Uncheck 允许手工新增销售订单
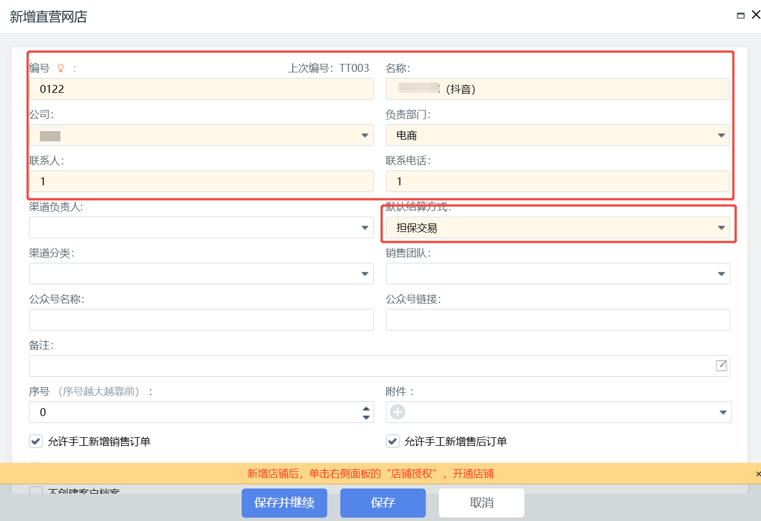This screenshot has width=761, height=521. coord(36,441)
